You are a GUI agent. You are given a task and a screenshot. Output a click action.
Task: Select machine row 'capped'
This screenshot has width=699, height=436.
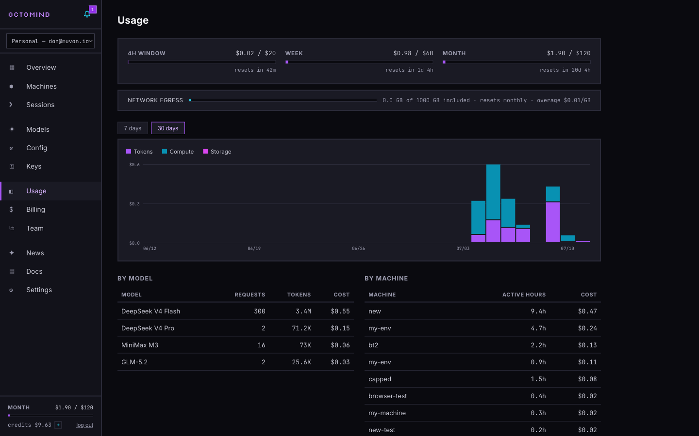point(483,379)
